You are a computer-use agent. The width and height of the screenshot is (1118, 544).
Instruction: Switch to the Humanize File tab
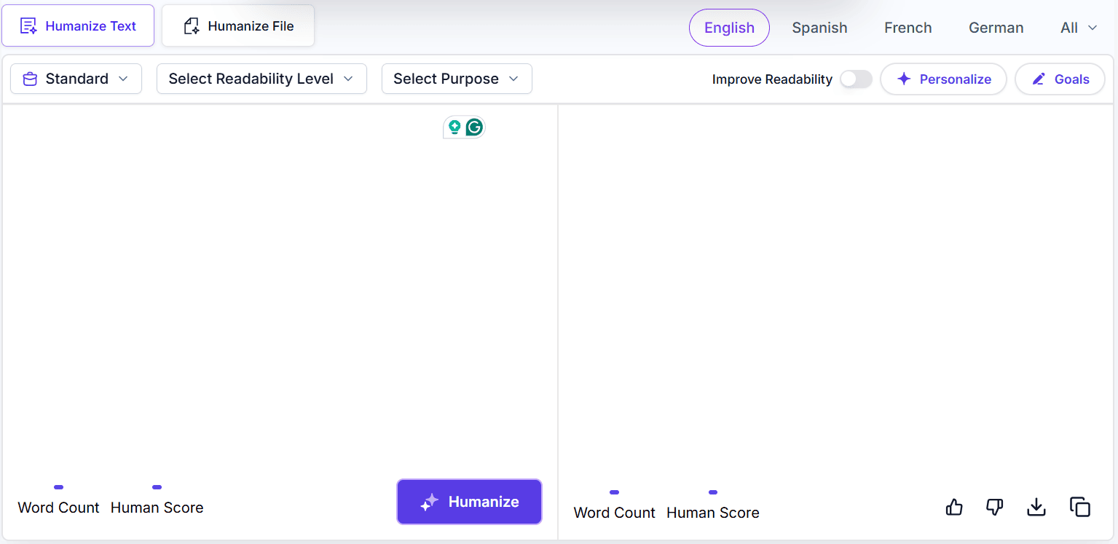(x=238, y=26)
